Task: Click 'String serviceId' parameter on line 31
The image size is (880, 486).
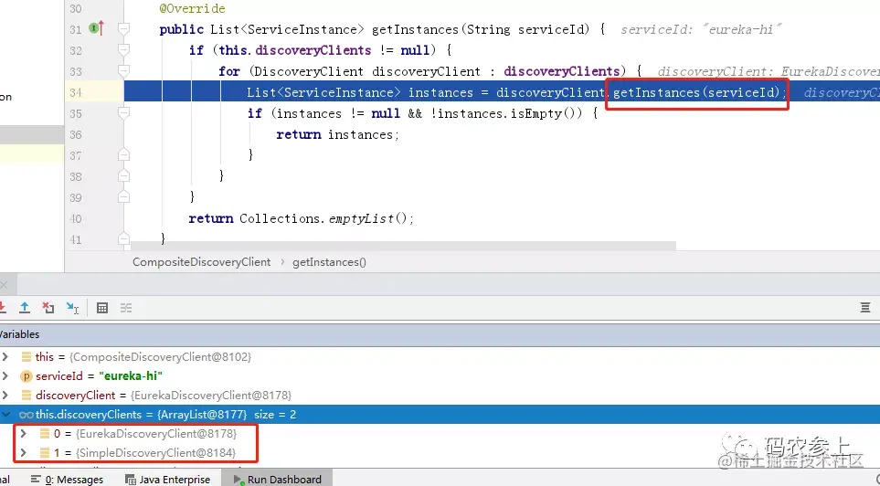Action: point(525,29)
